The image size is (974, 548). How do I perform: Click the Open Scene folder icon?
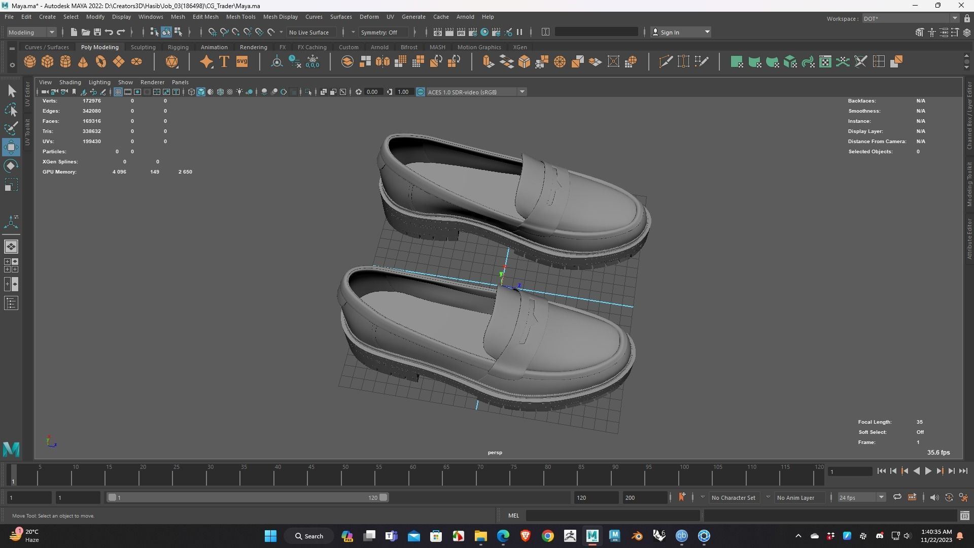[86, 32]
